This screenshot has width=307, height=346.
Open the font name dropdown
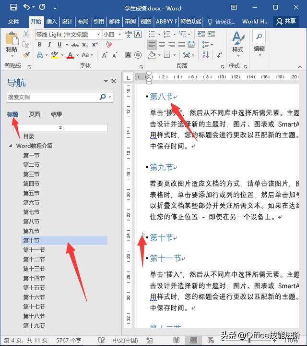tap(98, 35)
